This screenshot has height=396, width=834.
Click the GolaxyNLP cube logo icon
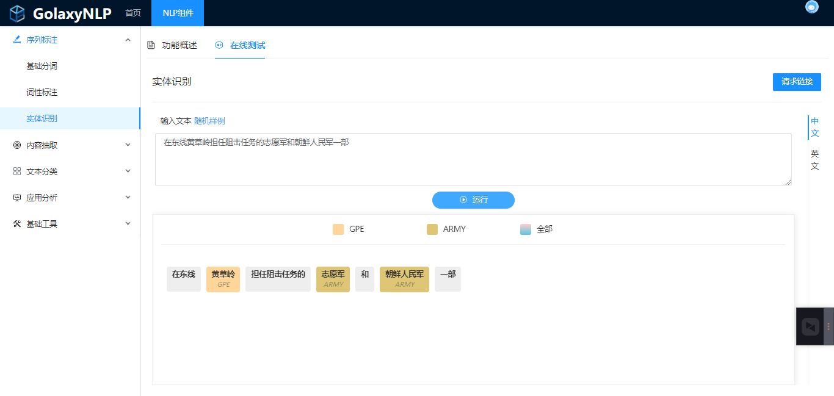pos(17,13)
